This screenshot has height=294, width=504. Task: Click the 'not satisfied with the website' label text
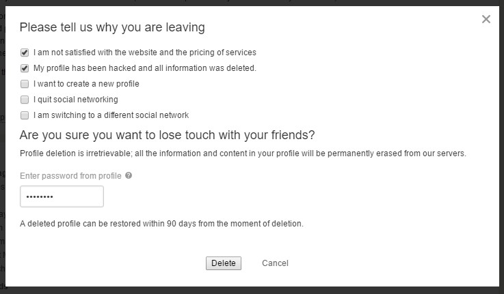coord(144,53)
